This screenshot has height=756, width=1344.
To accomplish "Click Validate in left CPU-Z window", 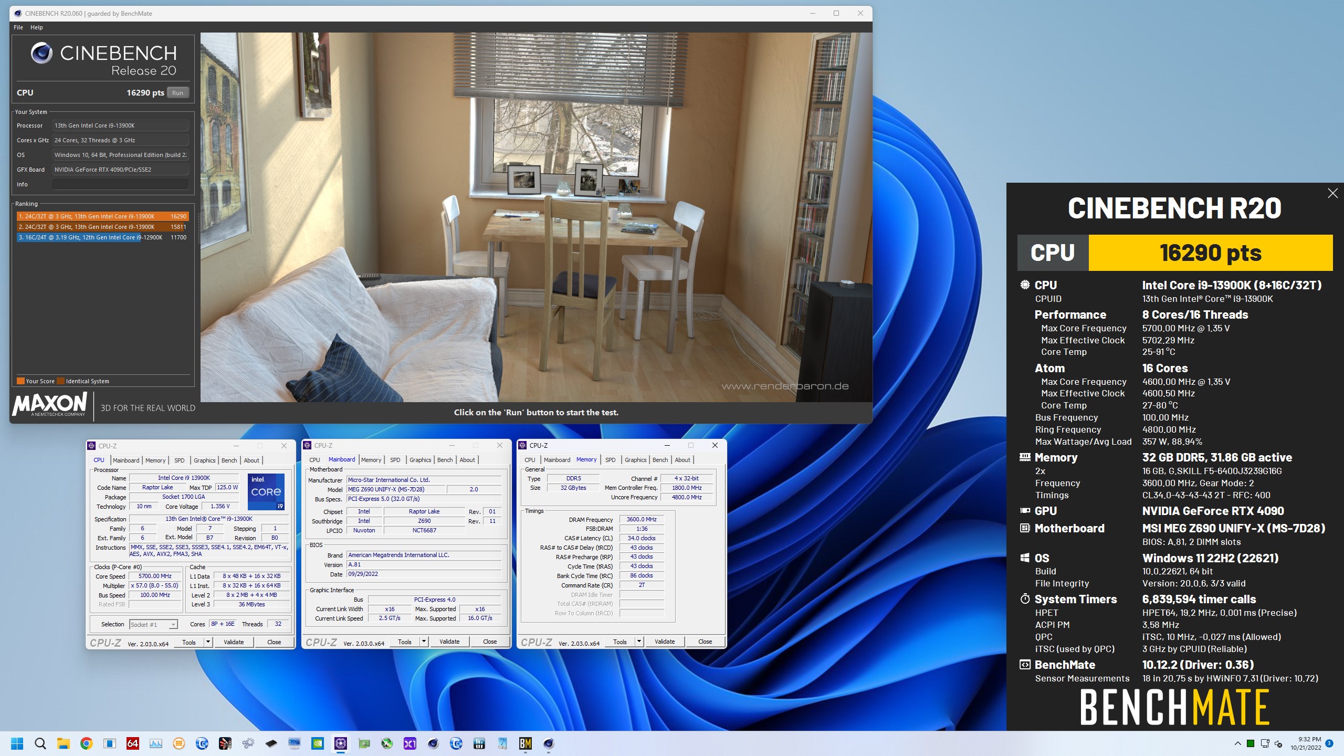I will click(x=234, y=642).
